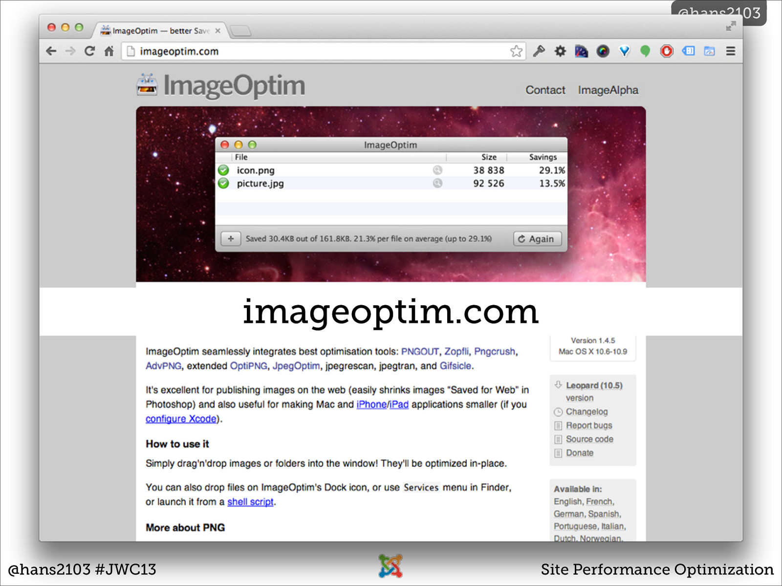The image size is (782, 586).
Task: Bookmark the page with the star icon
Action: click(x=516, y=51)
